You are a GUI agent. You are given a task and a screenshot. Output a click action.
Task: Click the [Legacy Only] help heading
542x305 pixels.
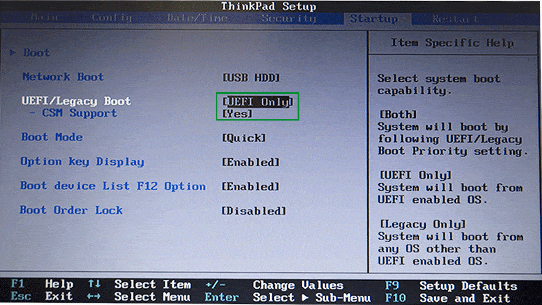click(x=423, y=224)
